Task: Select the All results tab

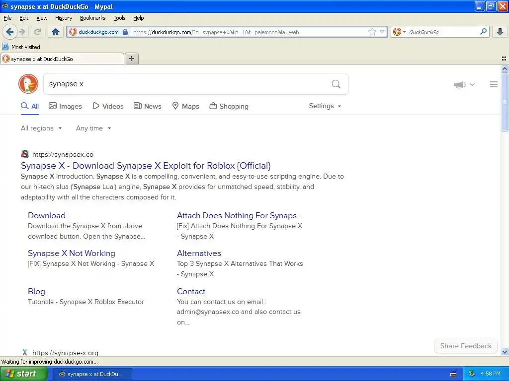Action: pyautogui.click(x=30, y=106)
